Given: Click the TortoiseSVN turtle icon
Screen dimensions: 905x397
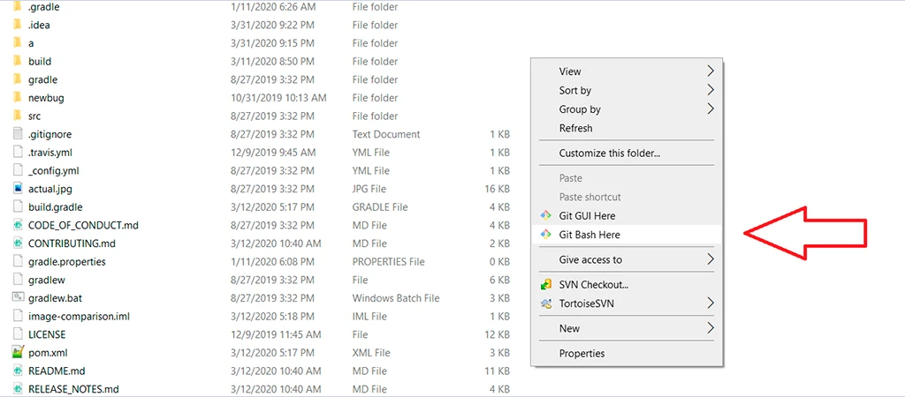Looking at the screenshot, I should pyautogui.click(x=544, y=303).
